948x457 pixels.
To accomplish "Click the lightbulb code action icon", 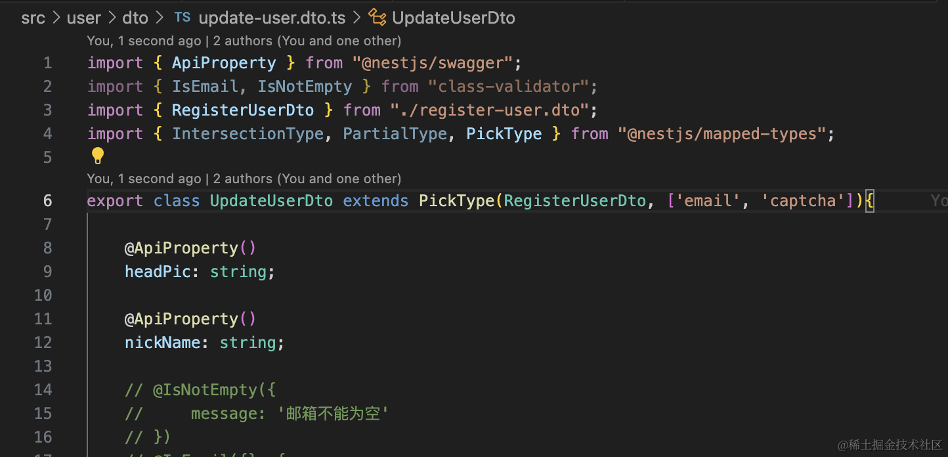I will 98,156.
